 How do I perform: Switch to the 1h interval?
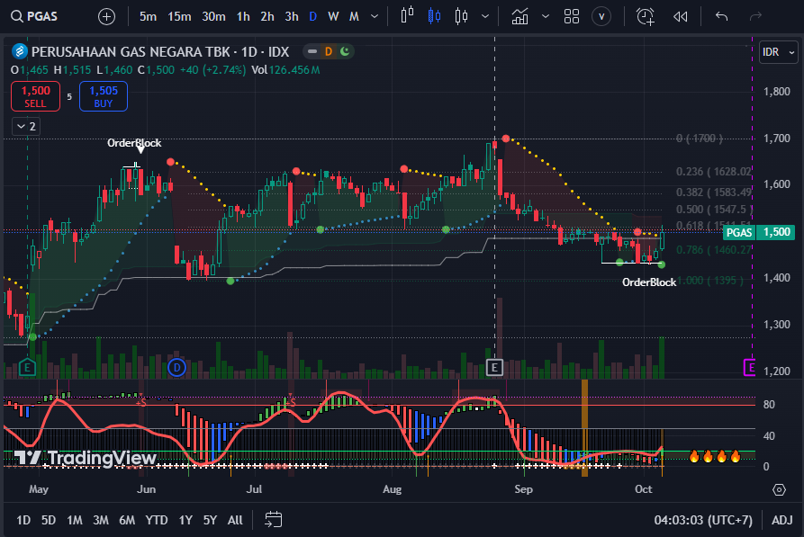pyautogui.click(x=243, y=16)
